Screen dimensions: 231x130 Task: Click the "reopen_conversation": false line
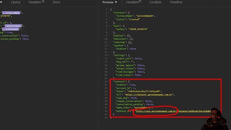[134, 101]
